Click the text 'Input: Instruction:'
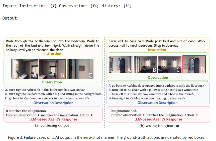216x141 pixels. click(25, 6)
